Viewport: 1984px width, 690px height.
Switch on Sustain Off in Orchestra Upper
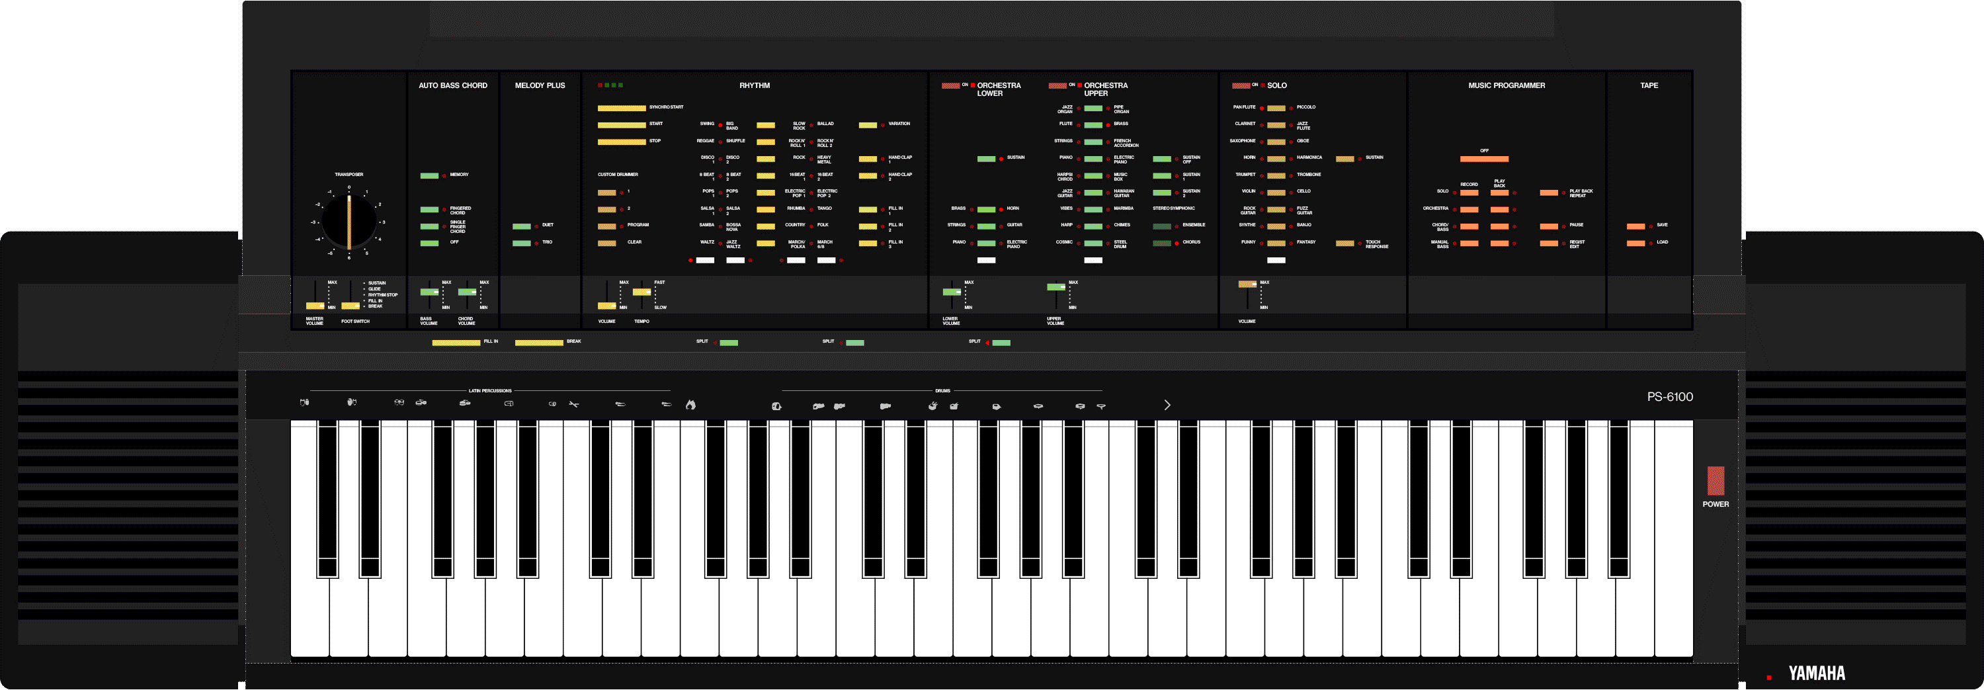click(1162, 159)
